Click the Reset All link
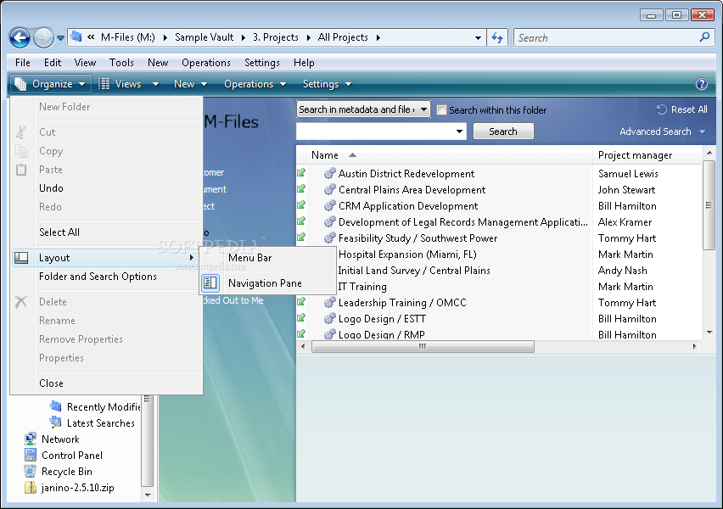723x509 pixels. click(x=689, y=109)
